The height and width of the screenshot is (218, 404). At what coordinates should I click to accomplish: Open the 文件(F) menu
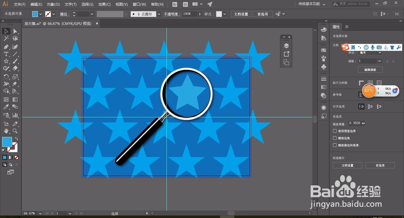(19, 4)
